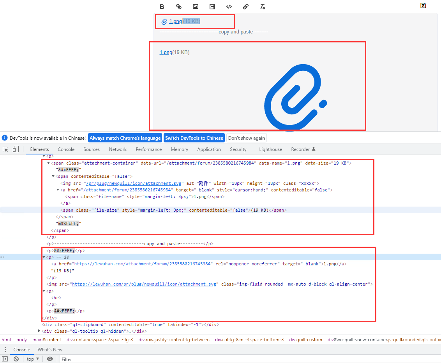
Task: Click the insert image icon
Action: [x=196, y=7]
